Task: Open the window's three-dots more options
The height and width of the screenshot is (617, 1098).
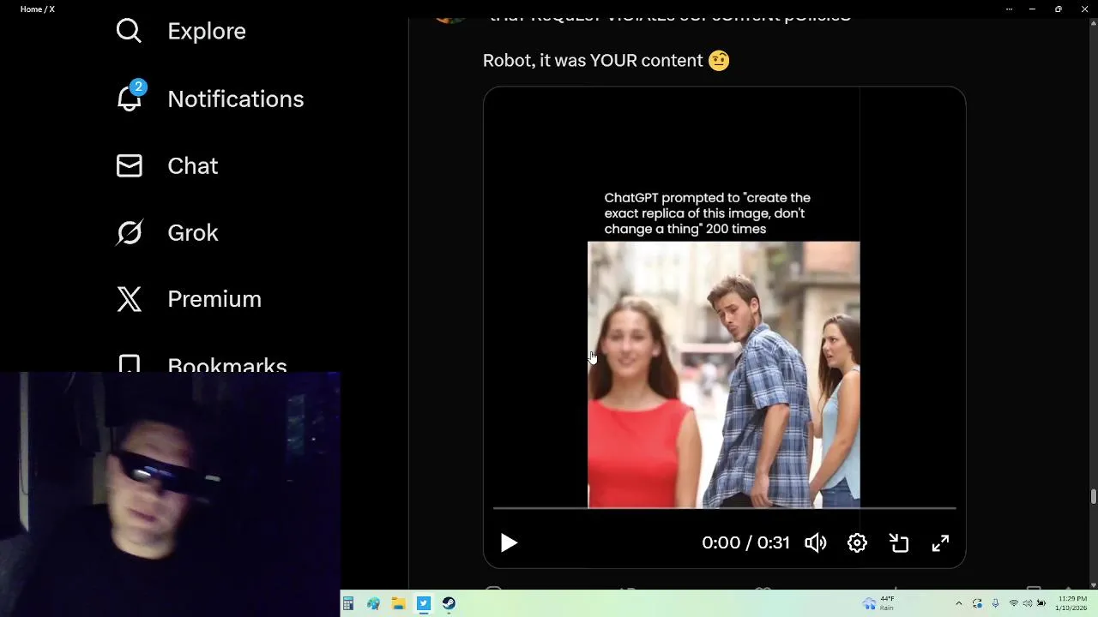Action: 1009,9
